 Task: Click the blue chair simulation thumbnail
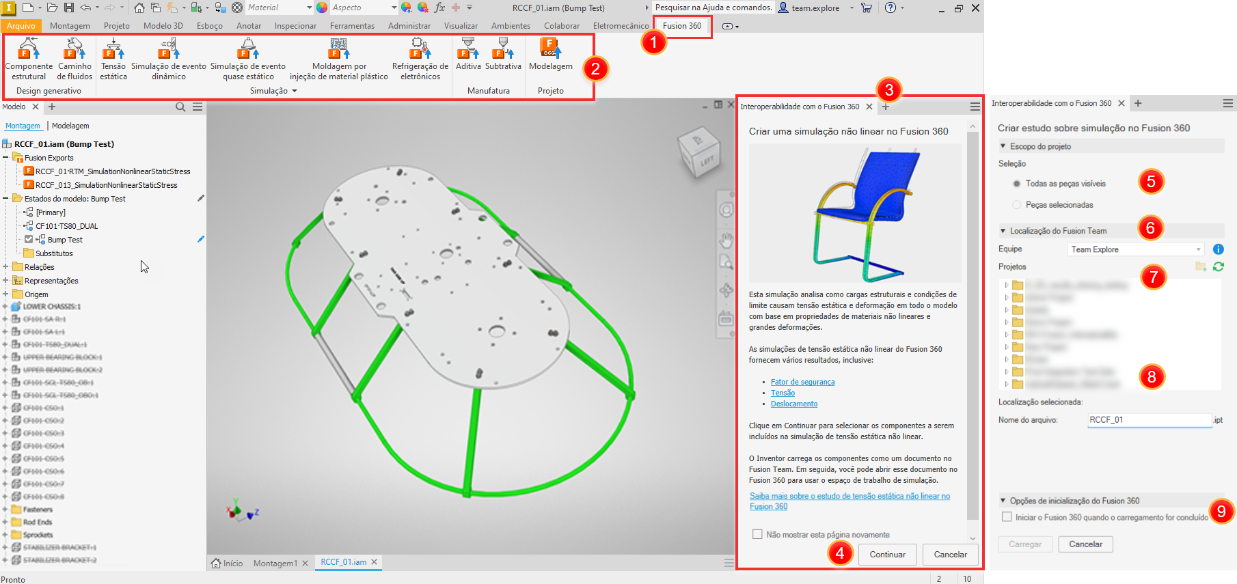coord(855,213)
